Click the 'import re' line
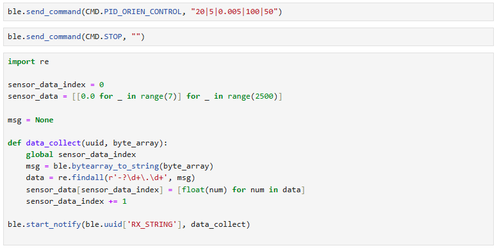This screenshot has height=248, width=499. click(28, 62)
